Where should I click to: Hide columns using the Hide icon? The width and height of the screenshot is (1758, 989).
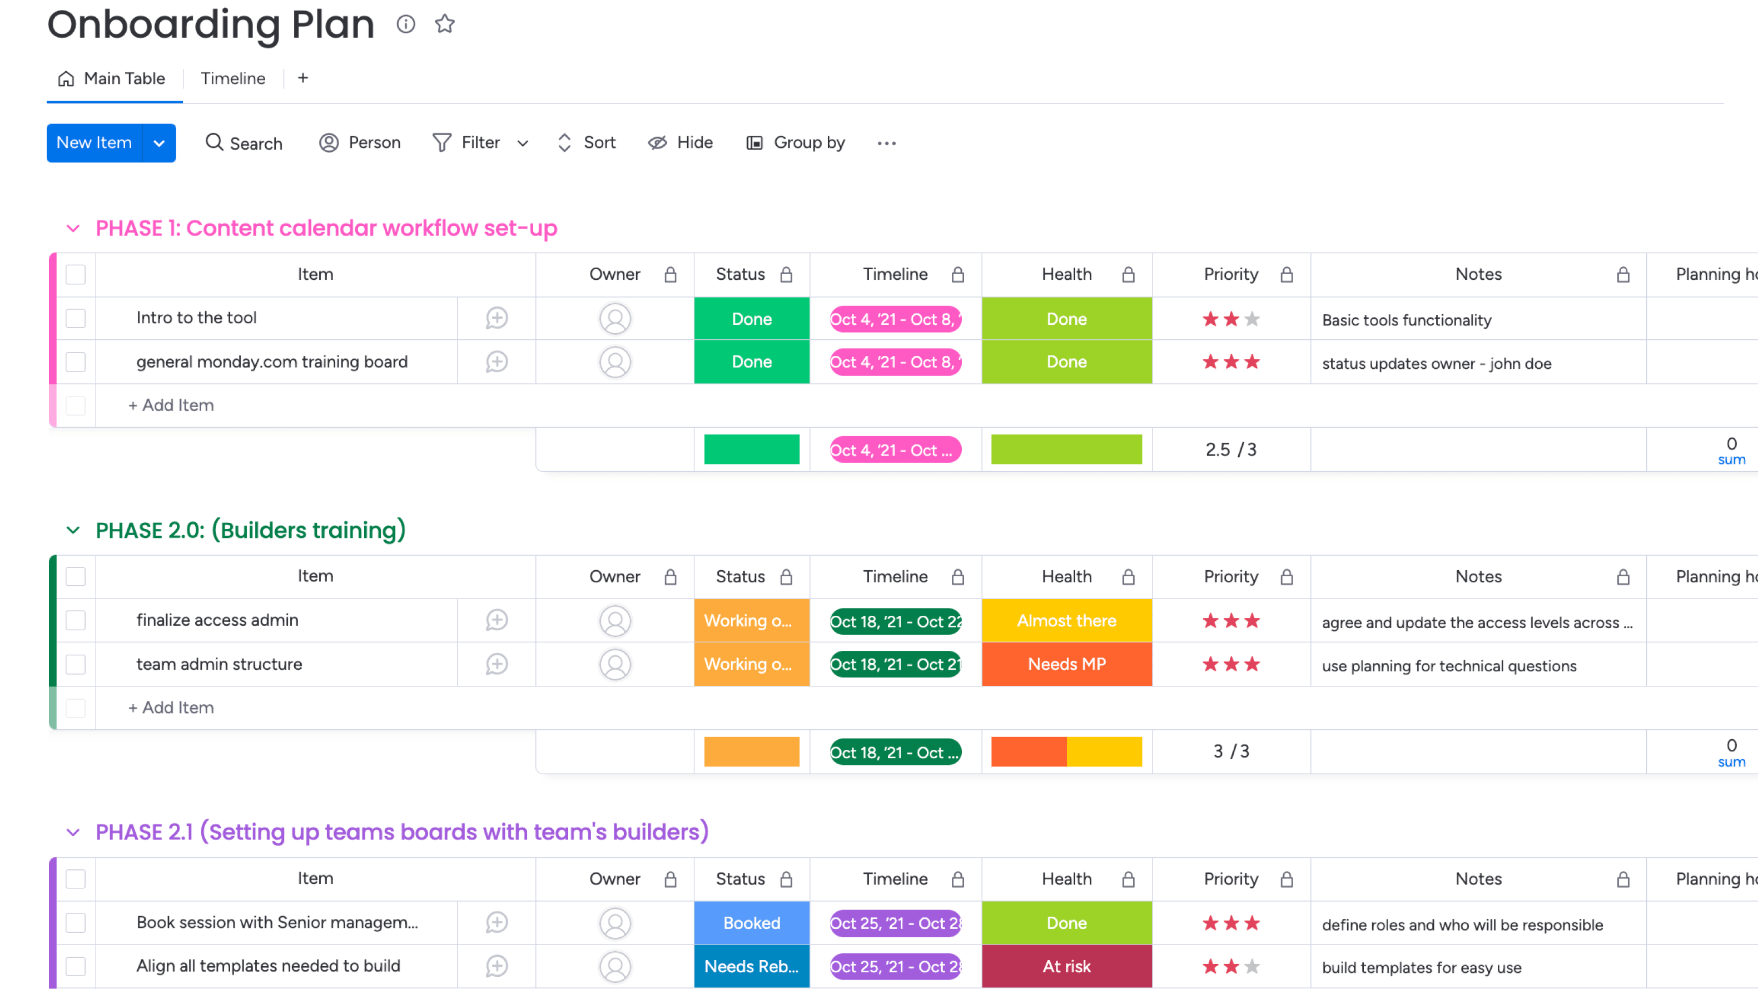[681, 143]
